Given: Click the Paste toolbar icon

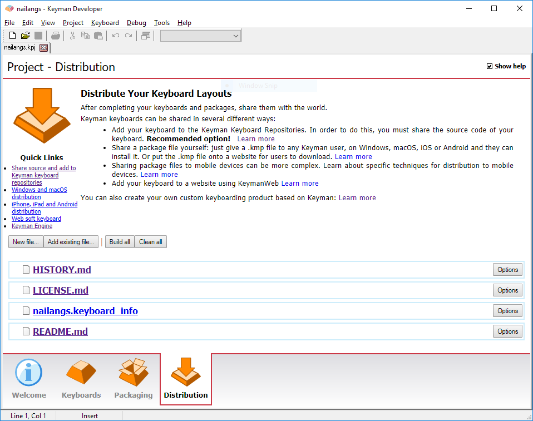Looking at the screenshot, I should pyautogui.click(x=98, y=36).
